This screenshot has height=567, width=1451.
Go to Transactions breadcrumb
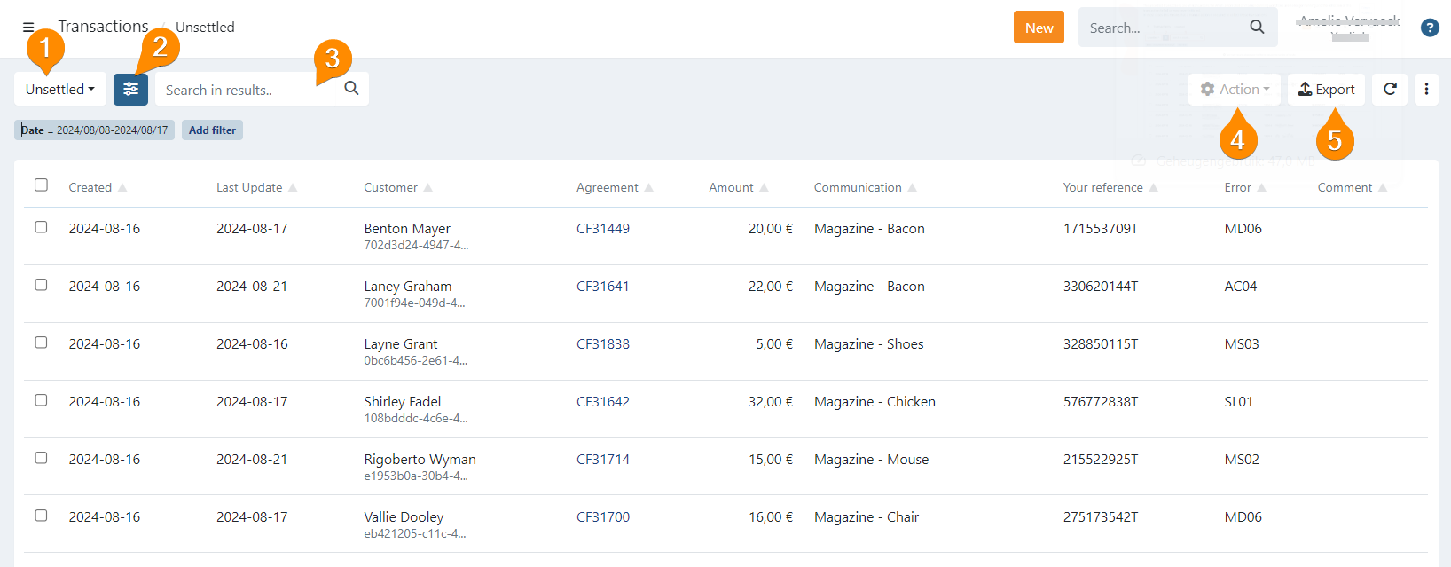103,27
